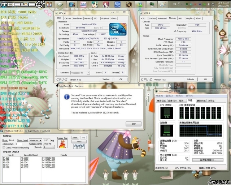The width and height of the screenshot is (231, 185).
Task: Click the taskbar clock showing 11:16
Action: tap(223, 4)
